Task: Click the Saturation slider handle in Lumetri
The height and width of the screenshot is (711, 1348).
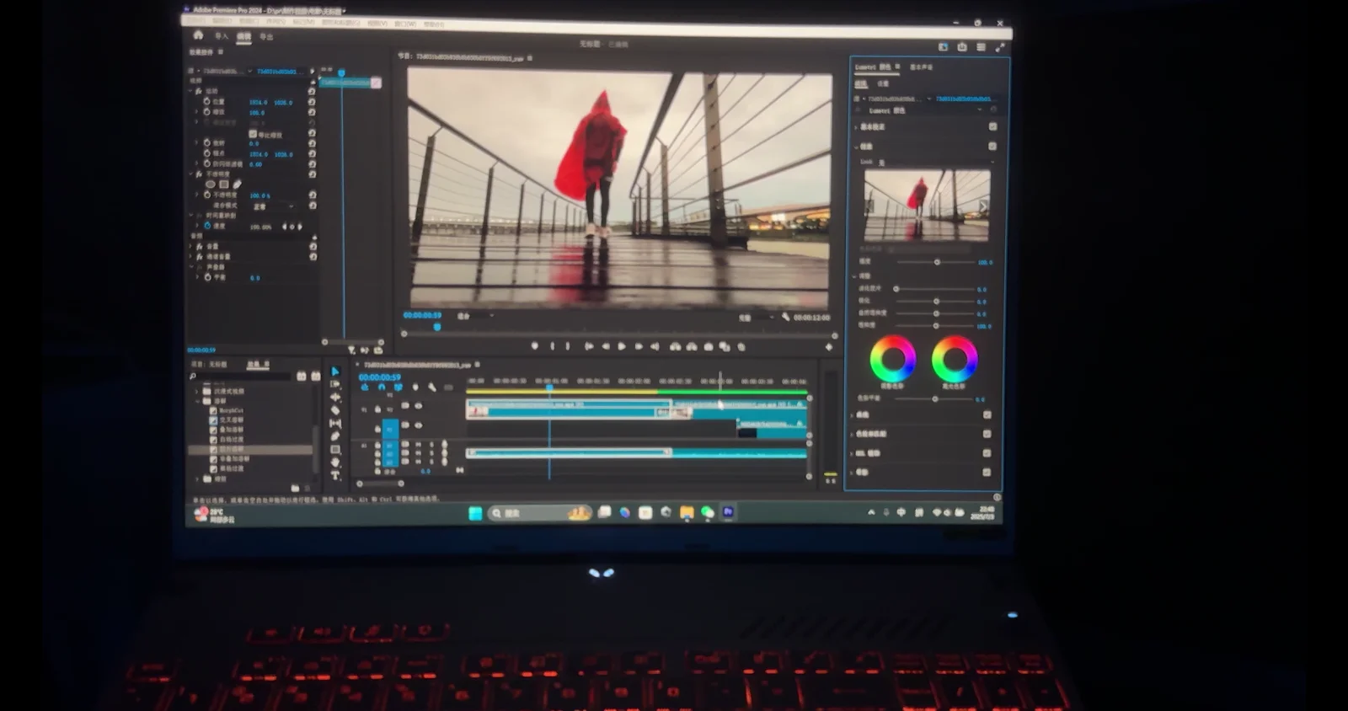Action: click(936, 325)
